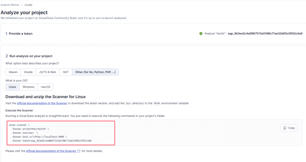Choose macOS as your OS
The height and width of the screenshot is (162, 306).
45,87
